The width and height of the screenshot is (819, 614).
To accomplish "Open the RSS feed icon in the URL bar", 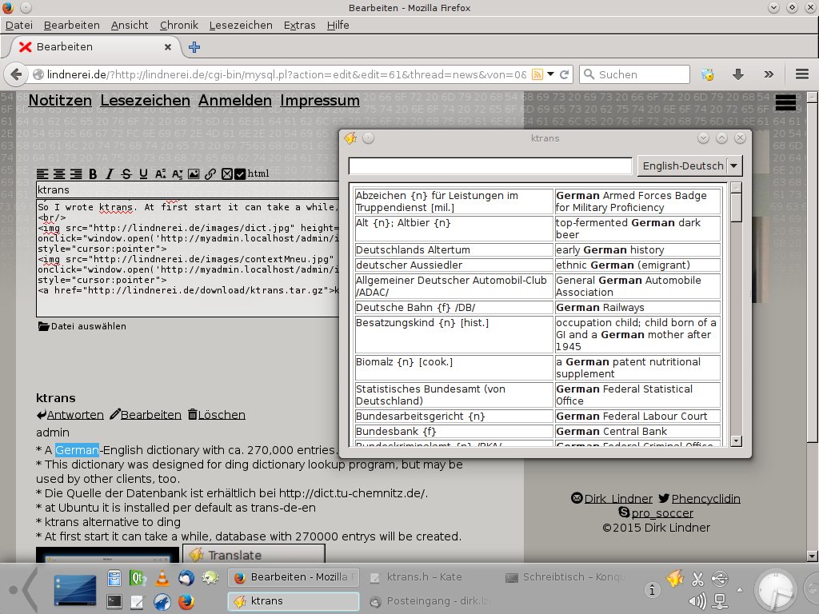I will point(537,74).
